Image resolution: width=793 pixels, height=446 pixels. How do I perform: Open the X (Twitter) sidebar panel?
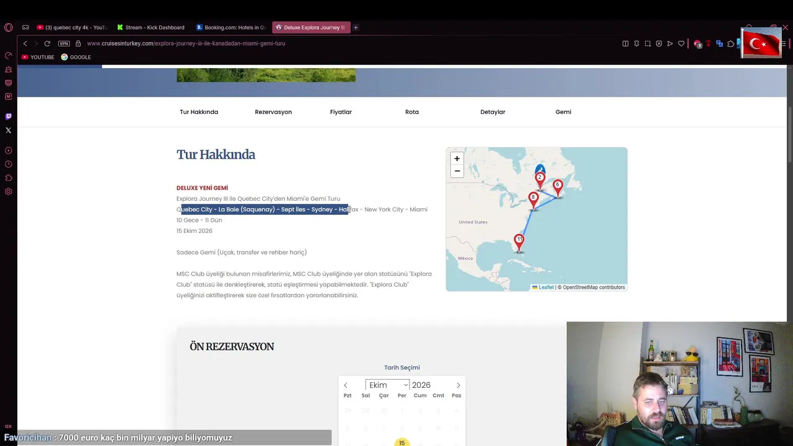tap(8, 130)
